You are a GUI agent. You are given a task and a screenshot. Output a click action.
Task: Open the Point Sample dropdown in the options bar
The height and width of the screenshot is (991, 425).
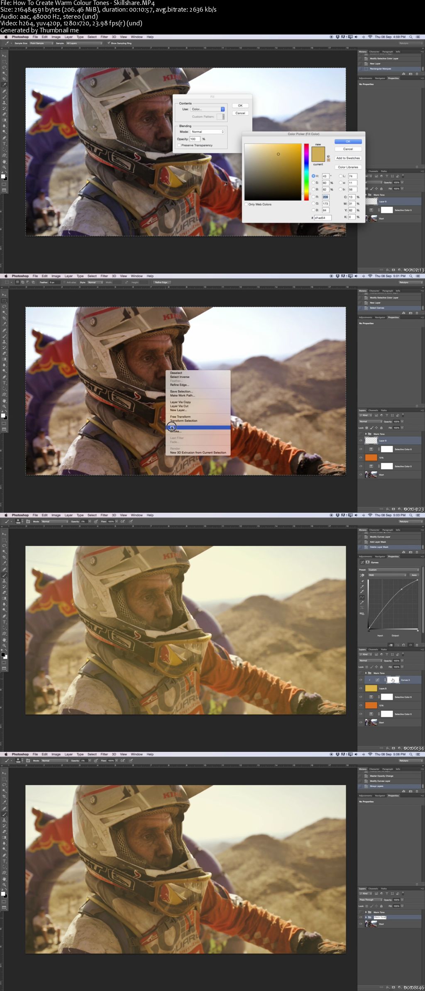[x=41, y=43]
